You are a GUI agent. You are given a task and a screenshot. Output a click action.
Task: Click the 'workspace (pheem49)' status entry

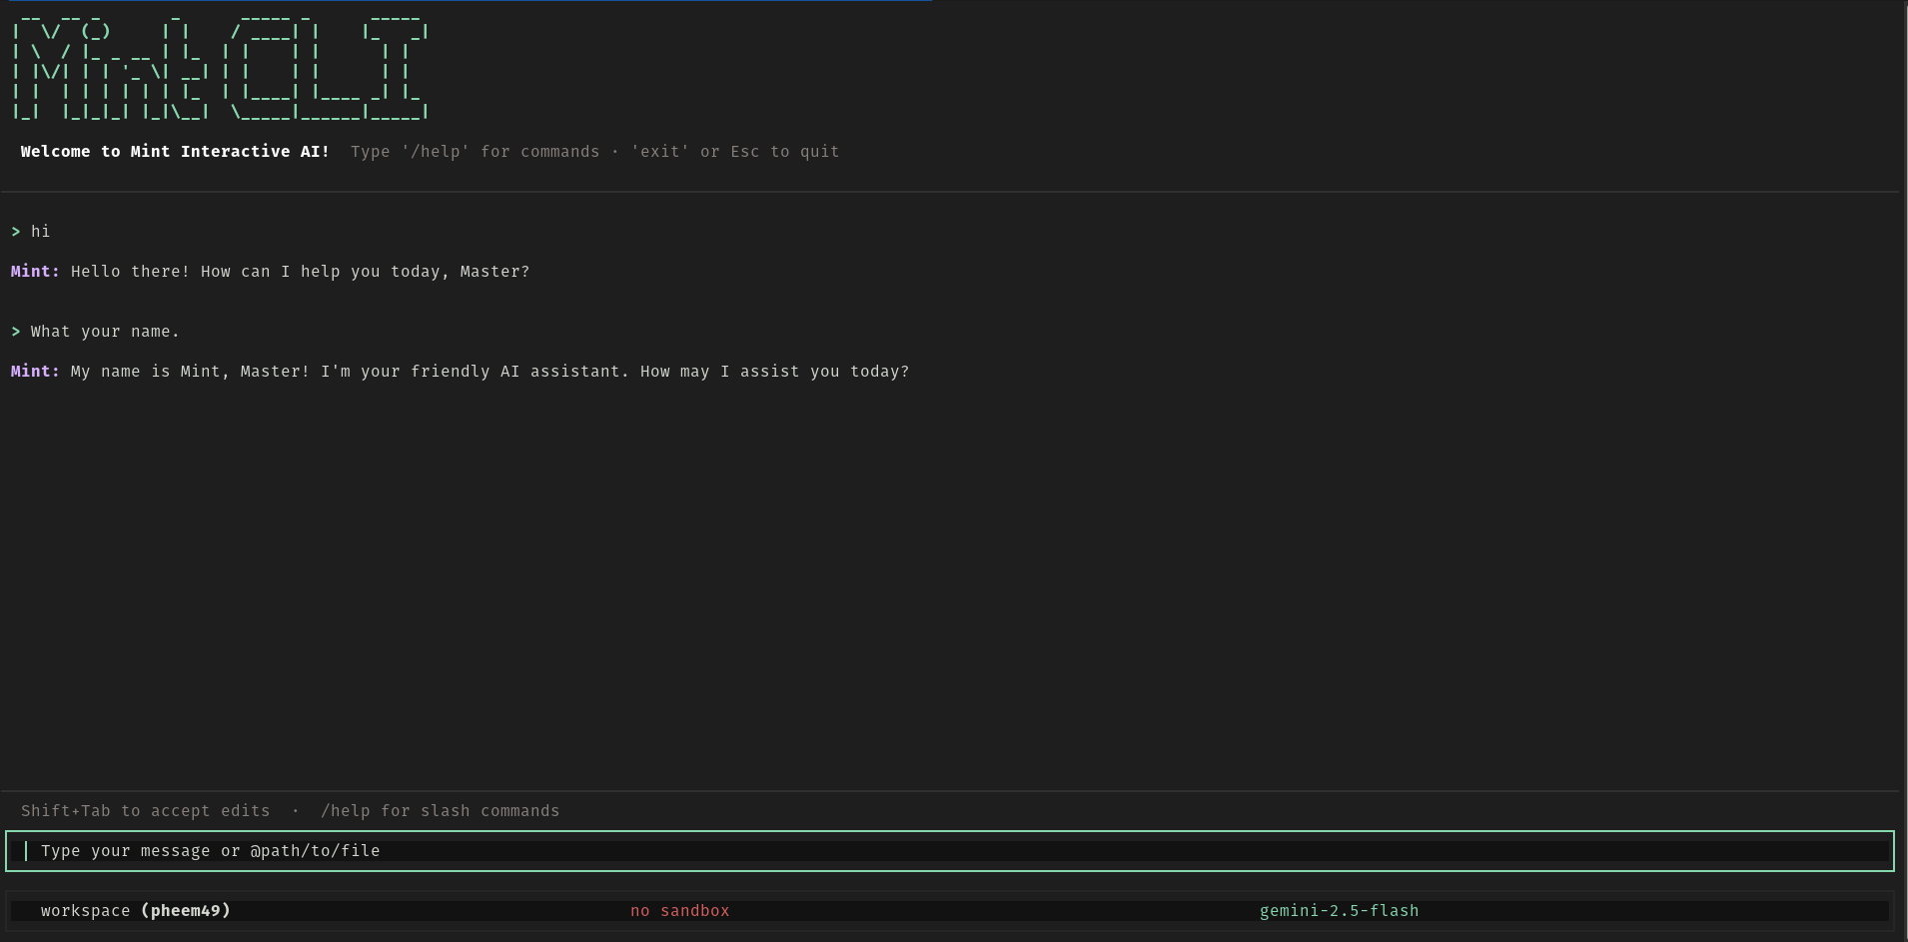(136, 911)
